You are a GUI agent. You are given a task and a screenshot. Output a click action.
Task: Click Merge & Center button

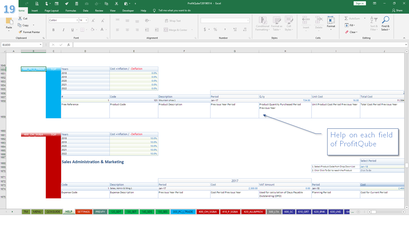click(x=175, y=30)
